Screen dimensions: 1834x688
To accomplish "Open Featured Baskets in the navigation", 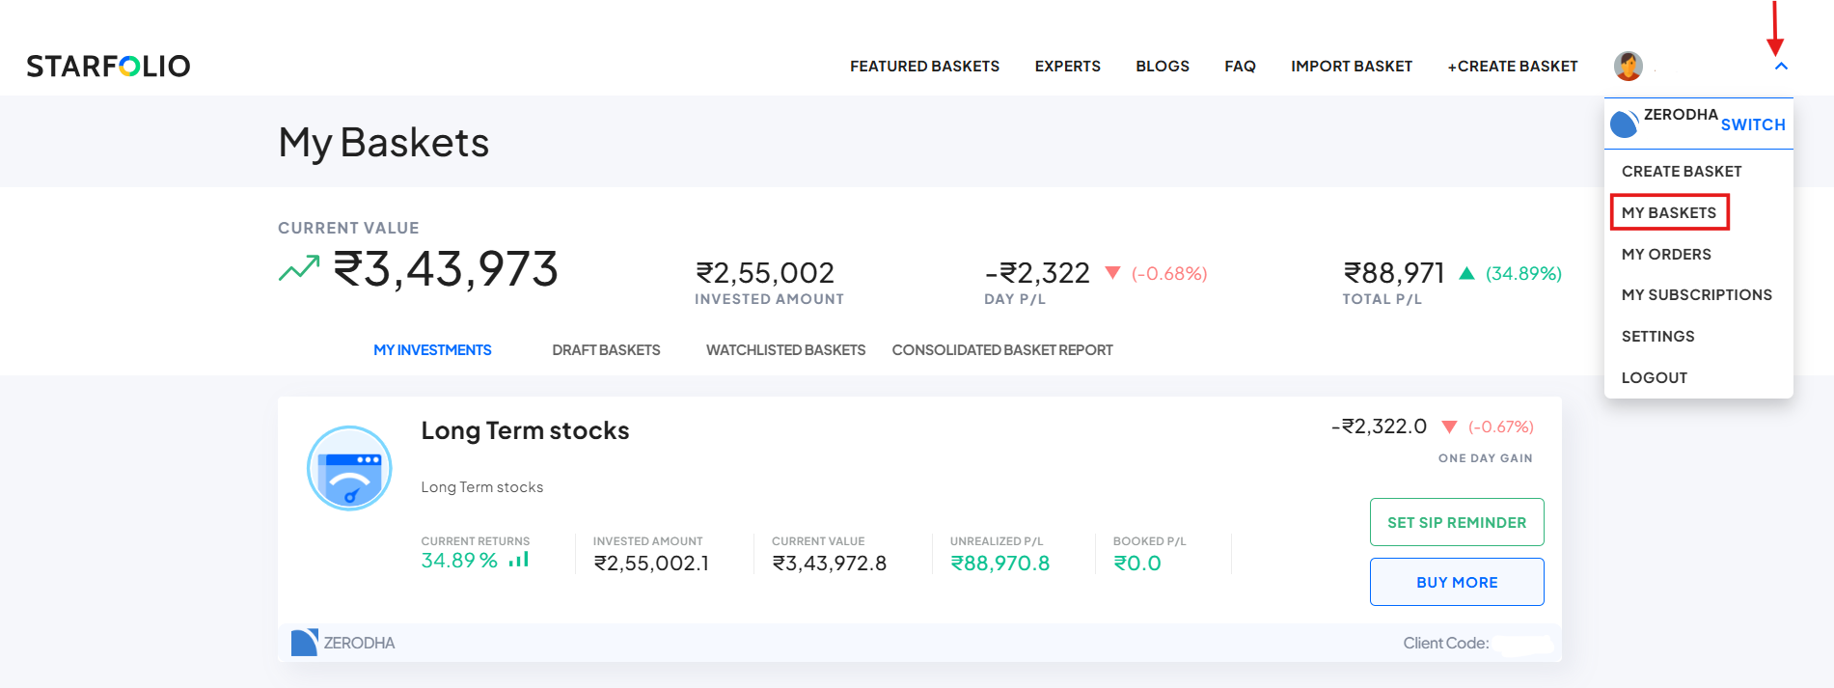I will click(x=924, y=67).
